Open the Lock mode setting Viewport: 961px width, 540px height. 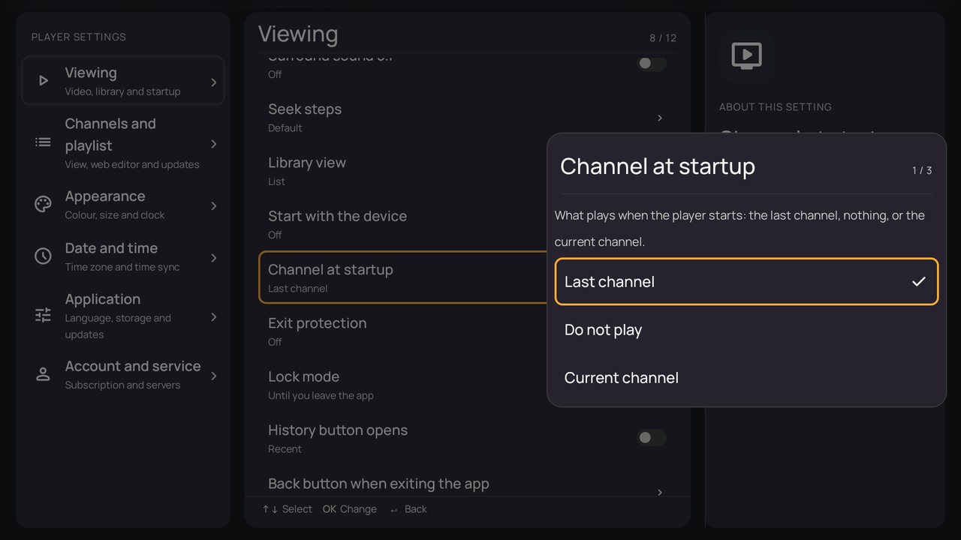coord(467,385)
